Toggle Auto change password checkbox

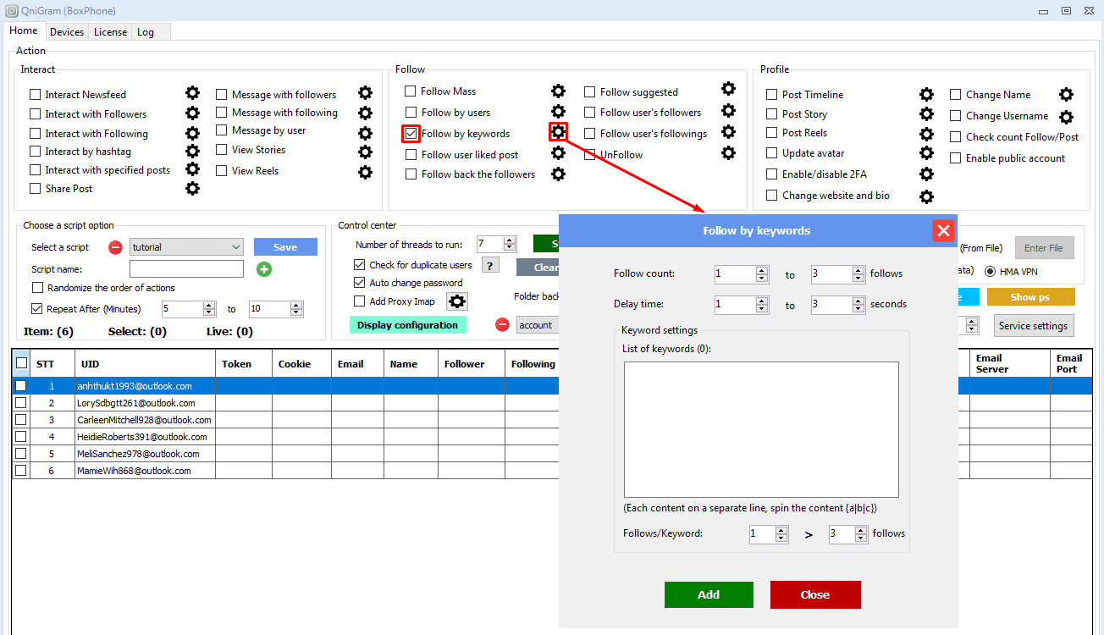pos(359,283)
